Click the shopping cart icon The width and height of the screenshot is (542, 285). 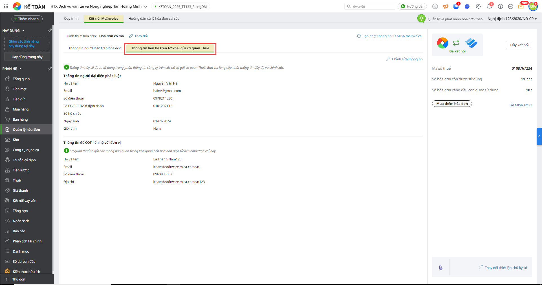tap(456, 6)
